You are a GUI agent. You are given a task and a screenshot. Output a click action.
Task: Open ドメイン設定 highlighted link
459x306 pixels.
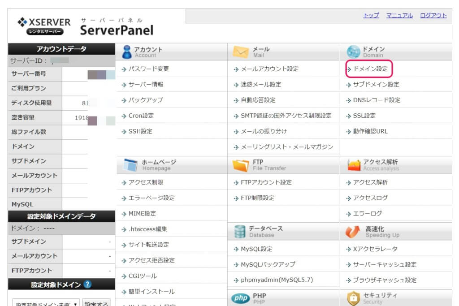[x=370, y=69]
